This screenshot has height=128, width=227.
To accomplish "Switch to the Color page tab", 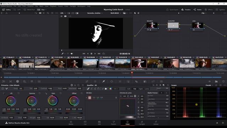I will click(128, 123).
